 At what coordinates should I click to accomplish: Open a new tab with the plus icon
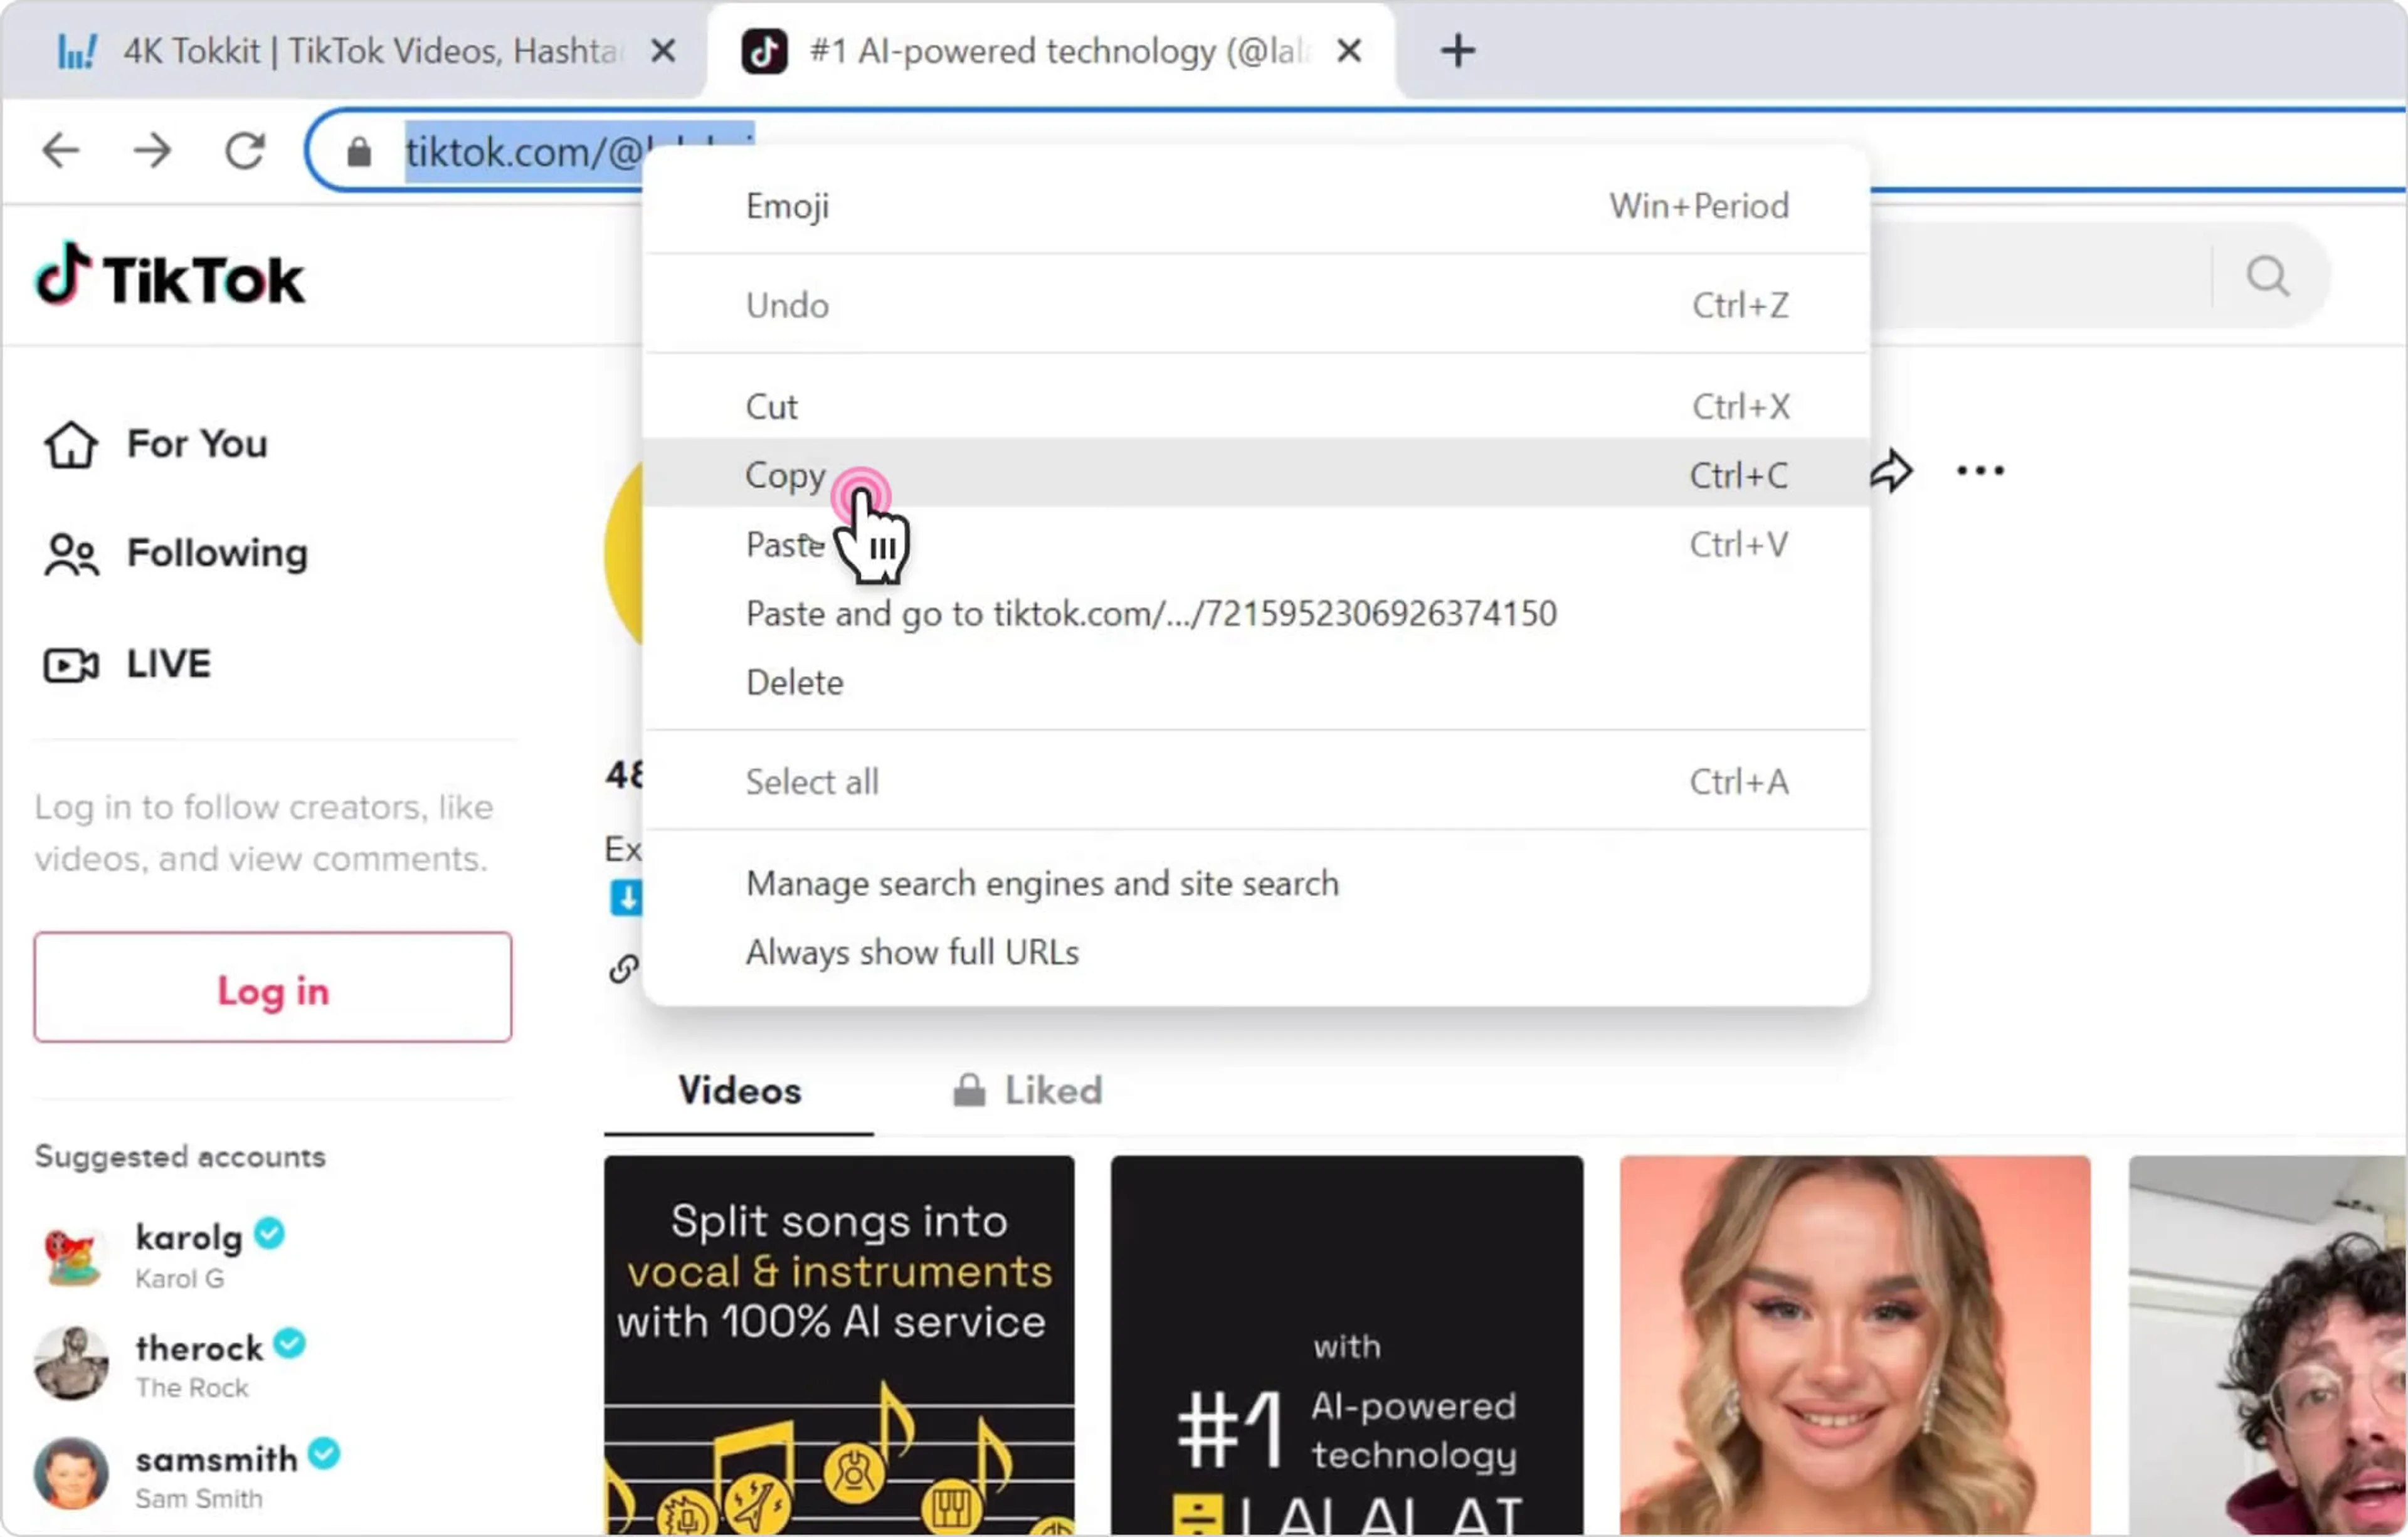point(1457,51)
